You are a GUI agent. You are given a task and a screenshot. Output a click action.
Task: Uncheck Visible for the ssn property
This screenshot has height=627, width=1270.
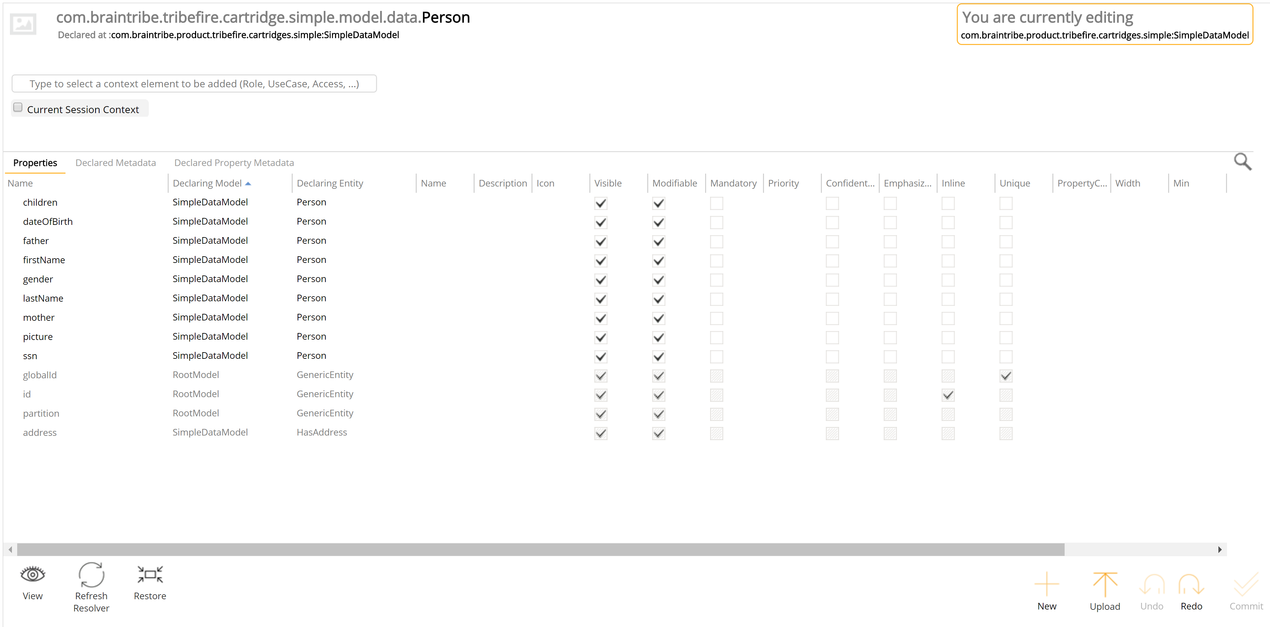[x=601, y=356]
